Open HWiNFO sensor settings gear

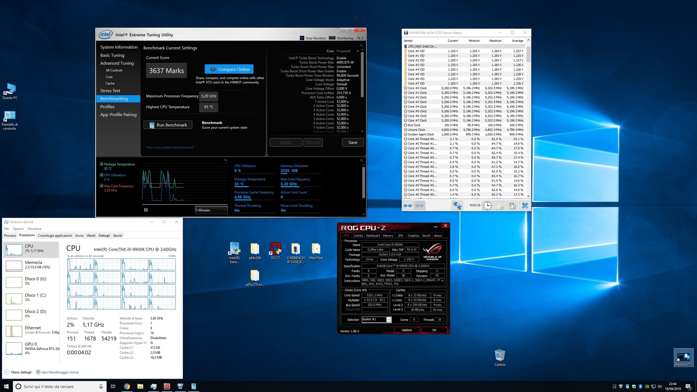click(512, 205)
